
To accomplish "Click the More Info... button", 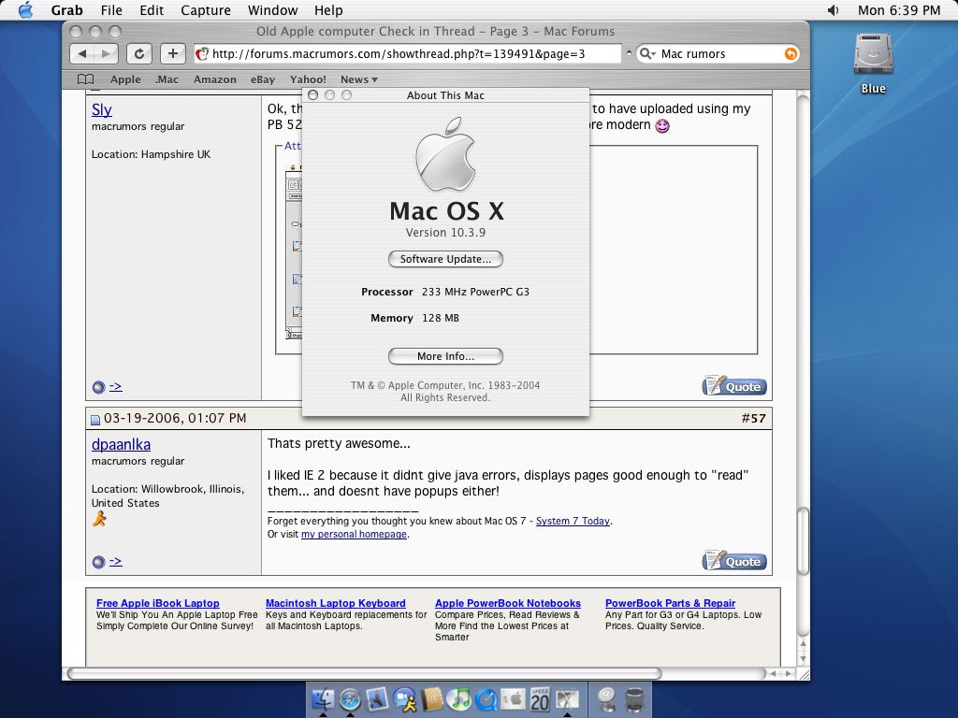I will click(445, 356).
